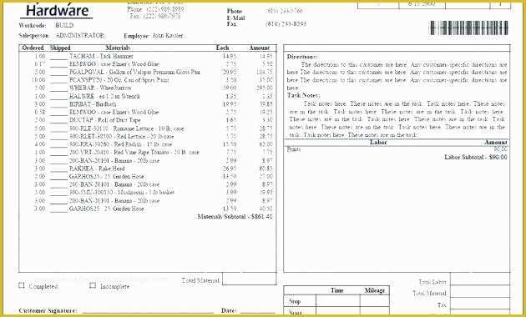Click the Customer Signature line

[148, 311]
